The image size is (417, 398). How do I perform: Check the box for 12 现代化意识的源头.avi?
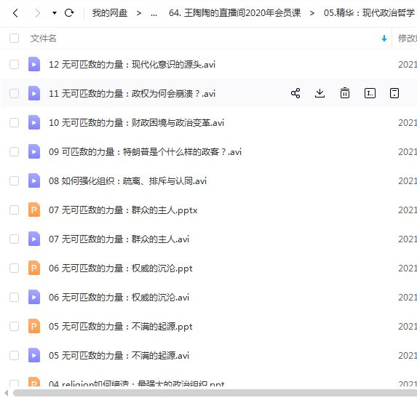(14, 64)
